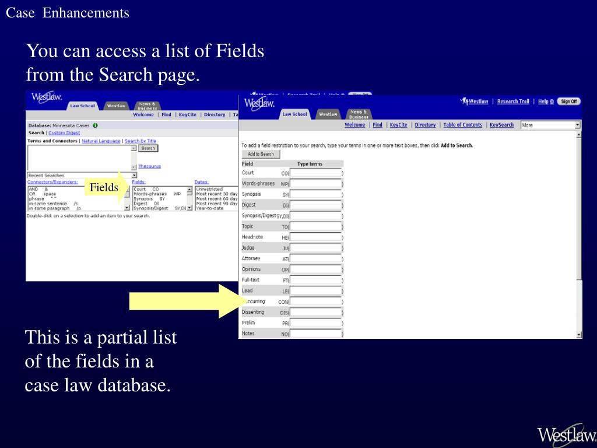597x448 pixels.
Task: Open the Connectors/Expanders link
Action: (x=52, y=182)
